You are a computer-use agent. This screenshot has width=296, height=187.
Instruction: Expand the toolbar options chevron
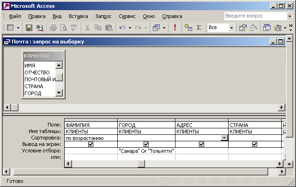[x=291, y=28]
